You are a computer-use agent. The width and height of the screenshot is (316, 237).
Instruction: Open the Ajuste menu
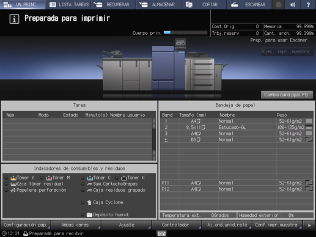[127, 225]
